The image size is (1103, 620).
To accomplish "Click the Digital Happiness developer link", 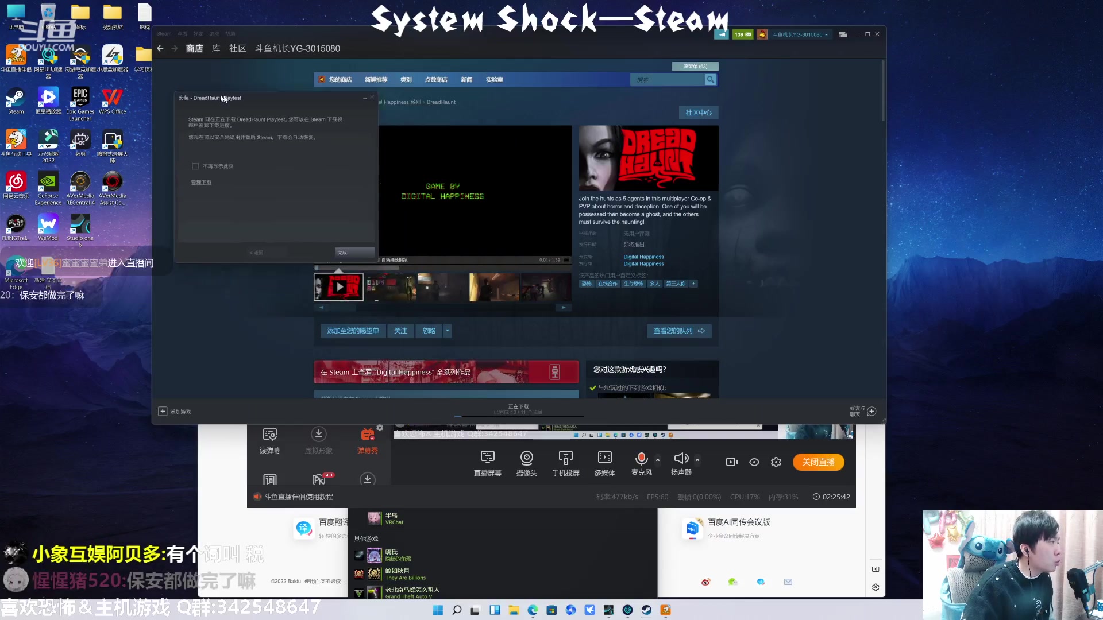I will (643, 257).
